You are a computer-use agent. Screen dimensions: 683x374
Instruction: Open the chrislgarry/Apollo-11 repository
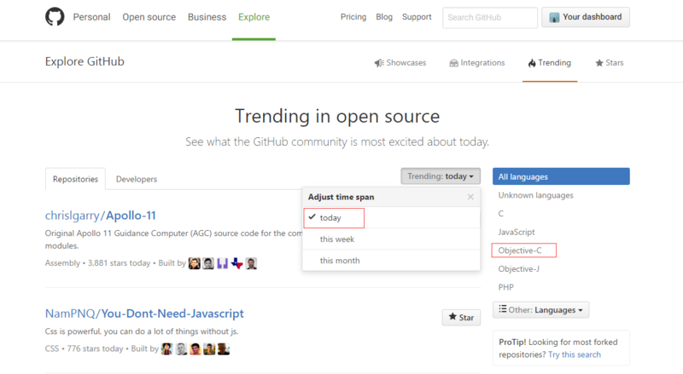pyautogui.click(x=101, y=216)
